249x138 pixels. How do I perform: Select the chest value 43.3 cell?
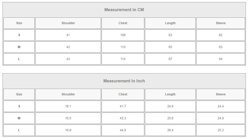point(123,118)
